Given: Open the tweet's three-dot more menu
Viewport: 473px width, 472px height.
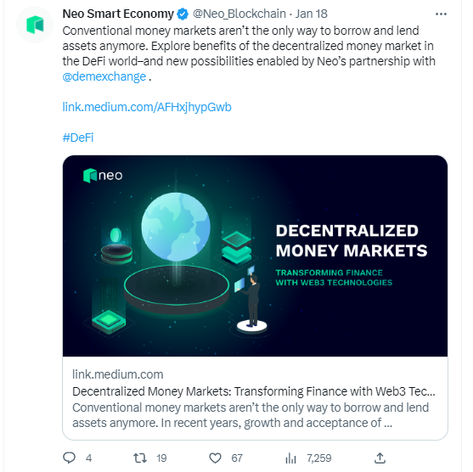Looking at the screenshot, I should (441, 14).
